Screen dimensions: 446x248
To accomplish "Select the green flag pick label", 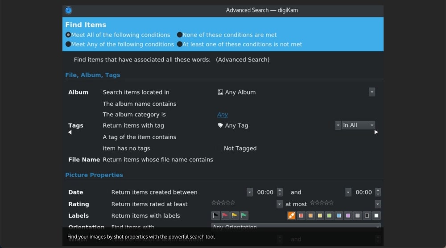I will click(x=244, y=215).
